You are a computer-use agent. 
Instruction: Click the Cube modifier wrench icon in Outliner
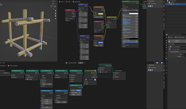pyautogui.click(x=177, y=4)
